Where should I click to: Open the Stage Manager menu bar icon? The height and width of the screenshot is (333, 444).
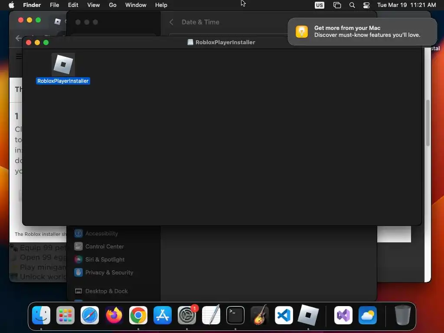337,5
